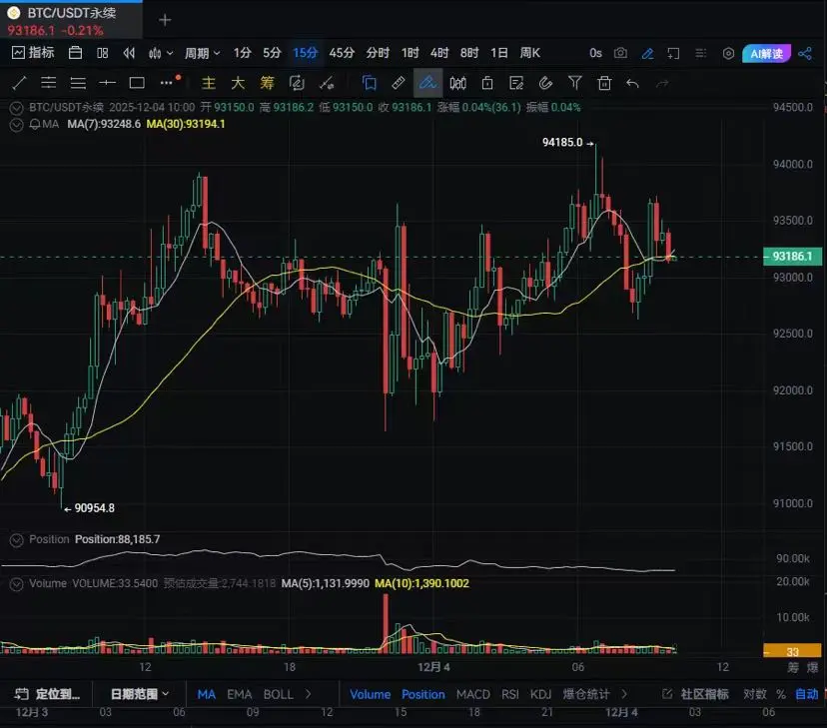
Task: Toggle the lock drawings icon
Action: [x=487, y=83]
